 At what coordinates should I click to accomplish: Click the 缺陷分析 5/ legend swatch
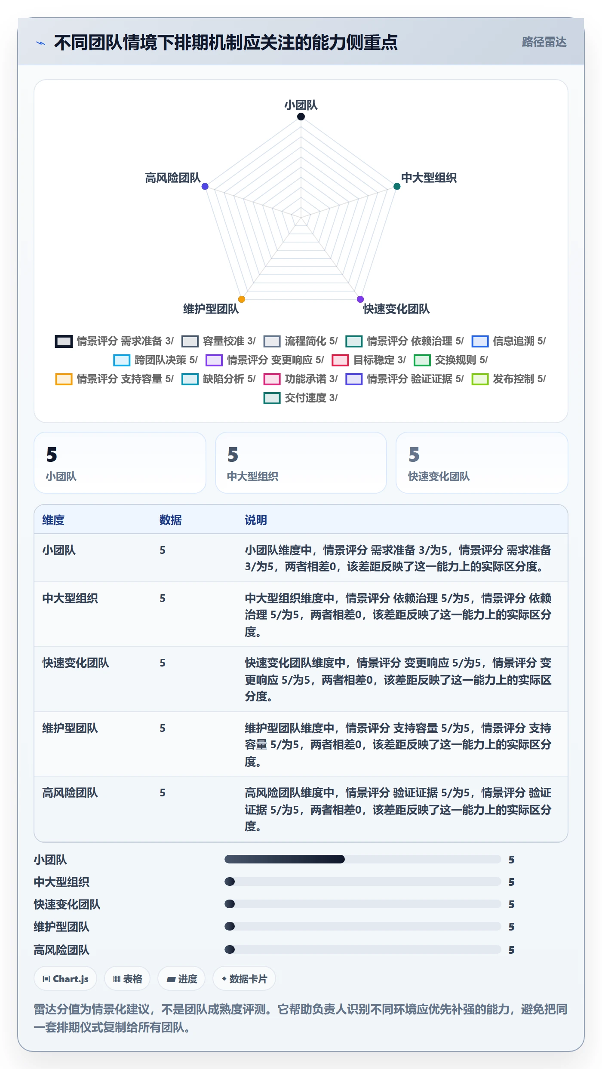tap(190, 379)
